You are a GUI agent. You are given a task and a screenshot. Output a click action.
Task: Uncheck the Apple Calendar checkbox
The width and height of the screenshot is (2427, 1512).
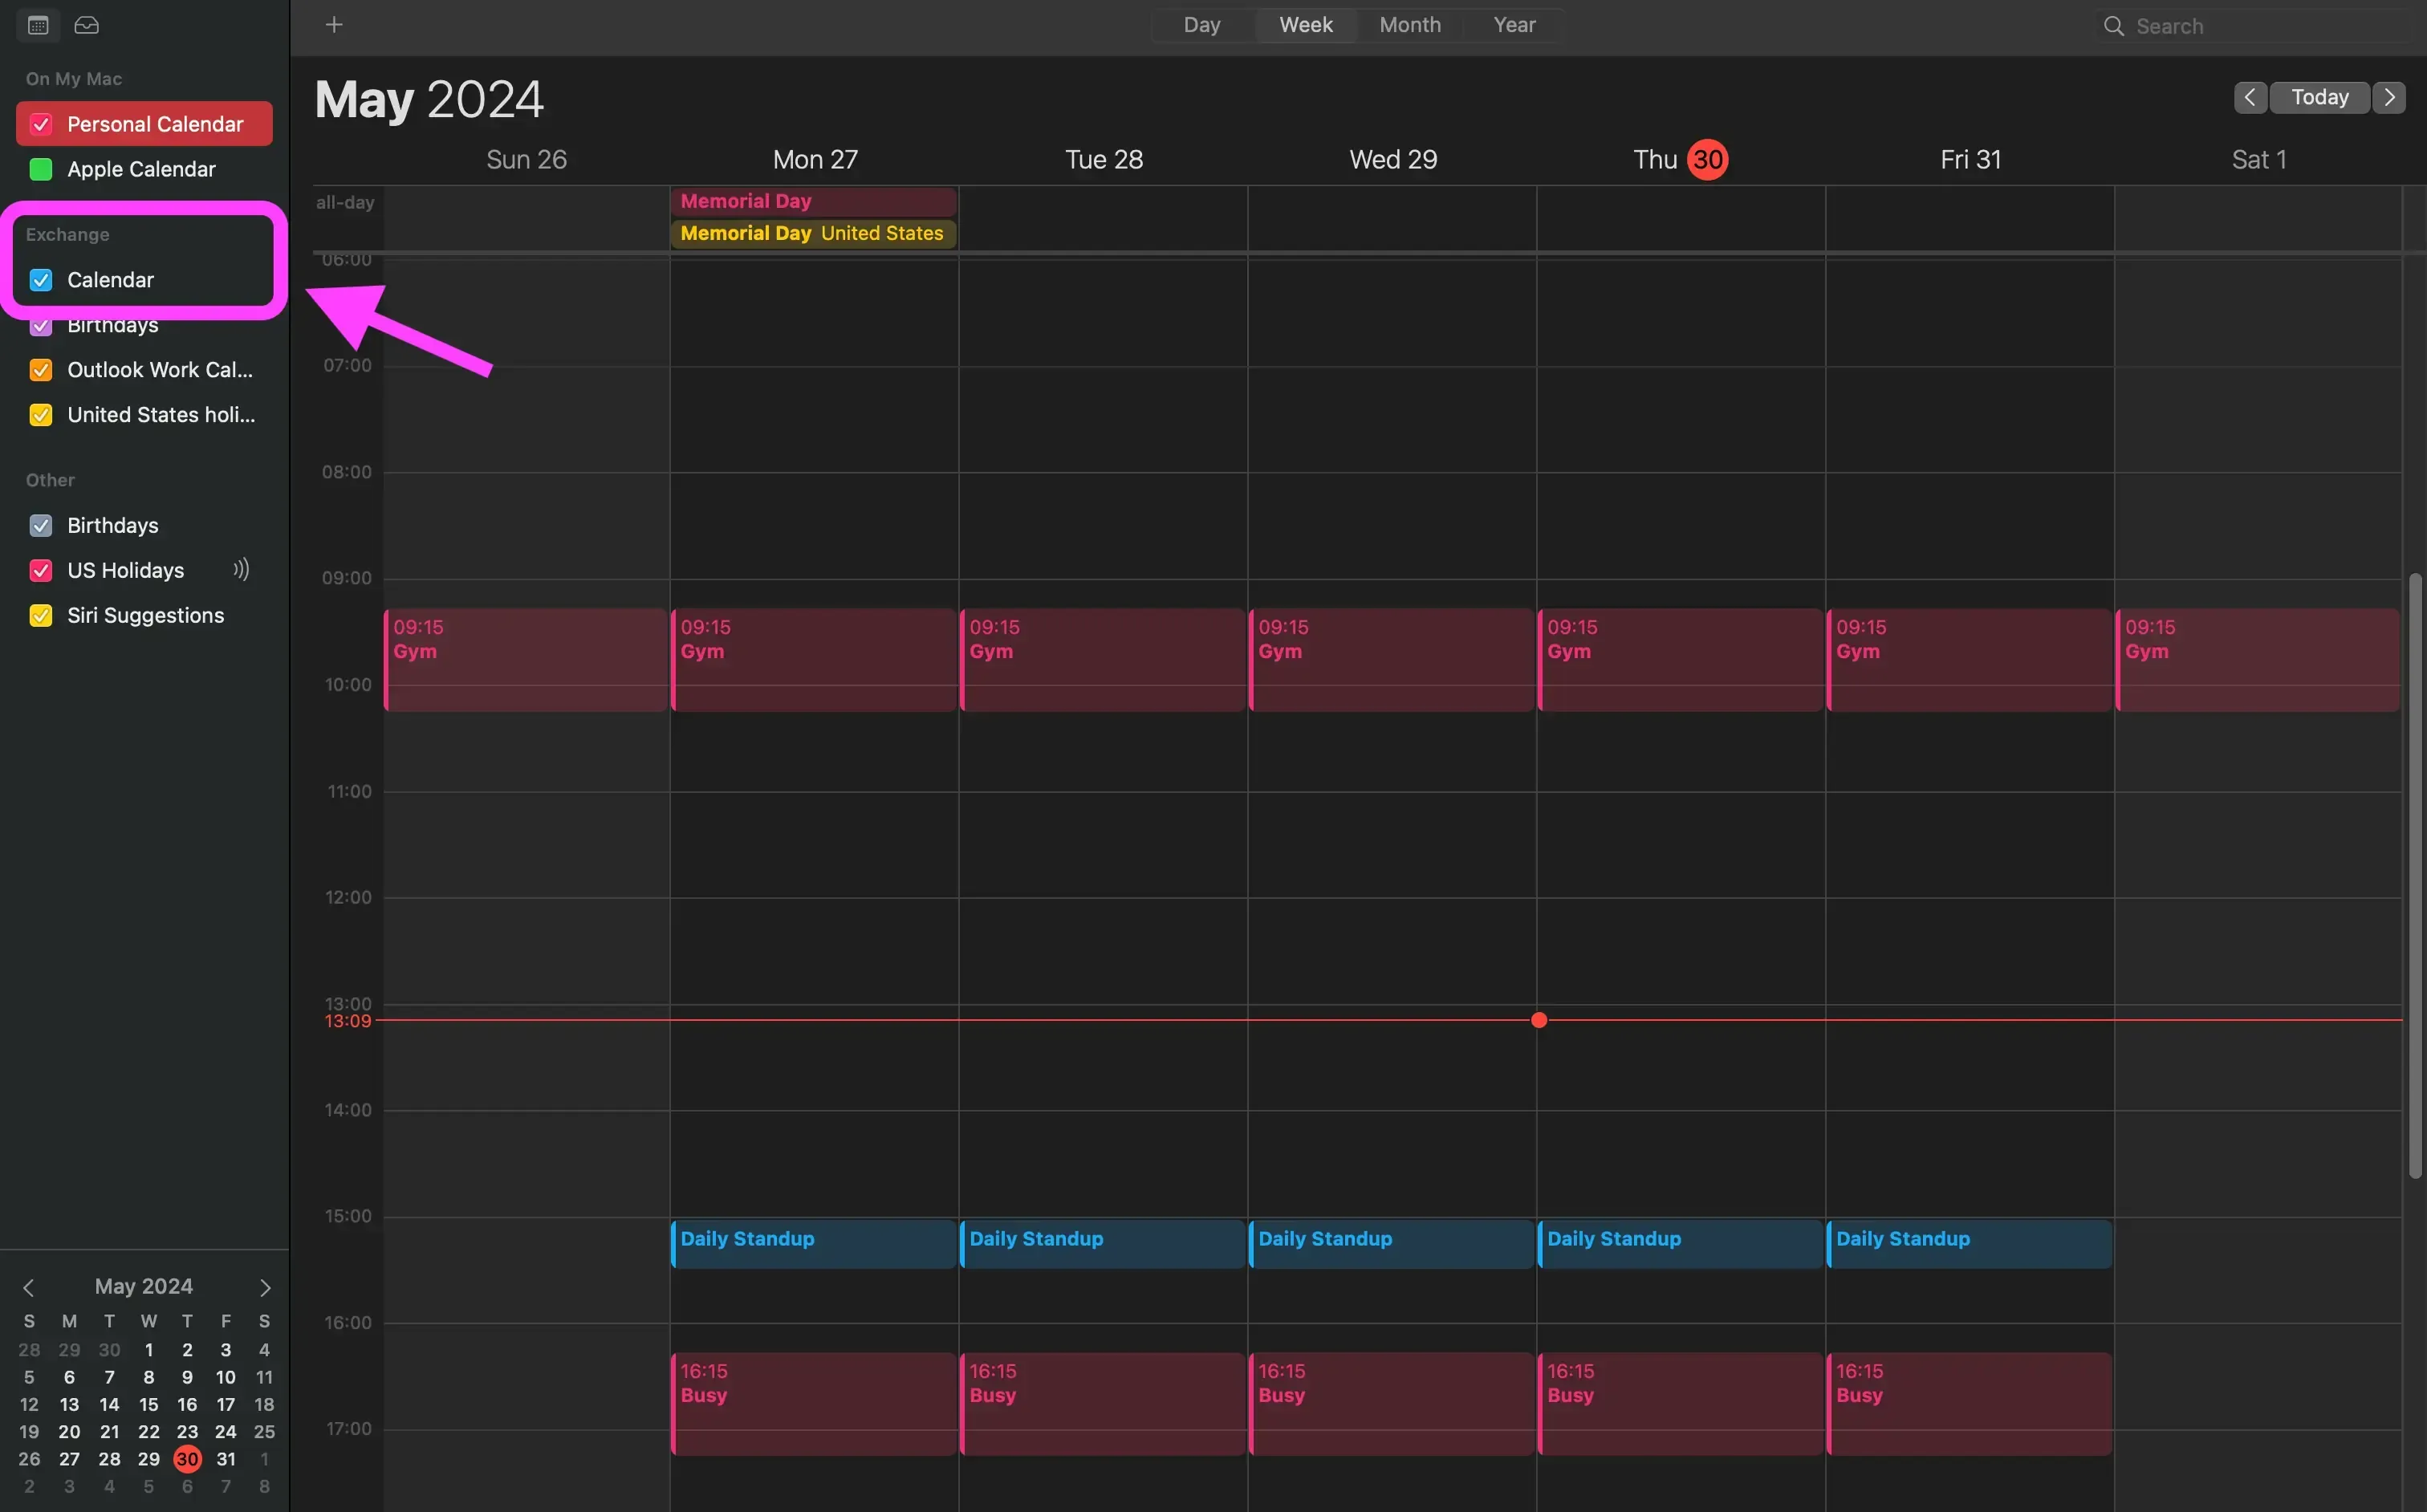tap(41, 169)
